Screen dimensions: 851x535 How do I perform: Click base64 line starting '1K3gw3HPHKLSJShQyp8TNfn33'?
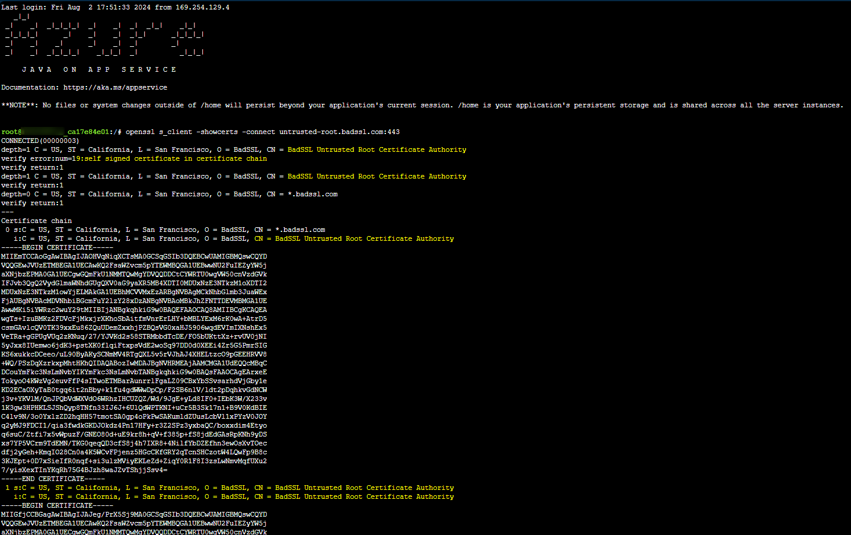pos(134,407)
